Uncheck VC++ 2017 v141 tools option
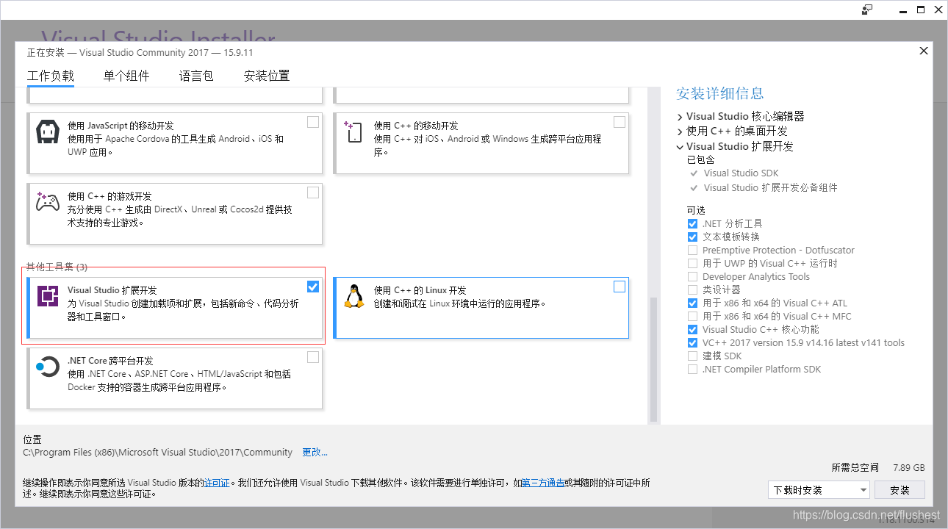 [692, 342]
